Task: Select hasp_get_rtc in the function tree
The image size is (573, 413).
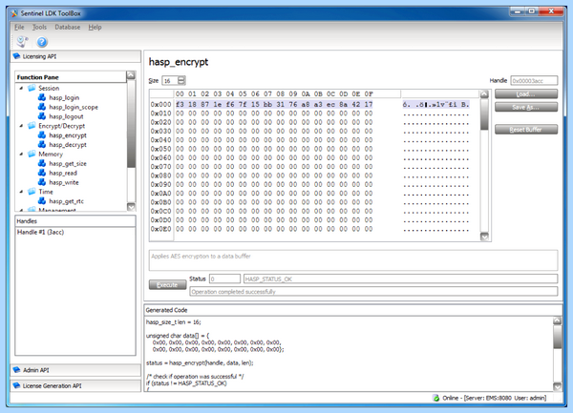Action: (66, 201)
